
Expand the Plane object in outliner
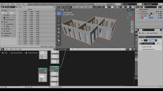[x=140, y=18]
